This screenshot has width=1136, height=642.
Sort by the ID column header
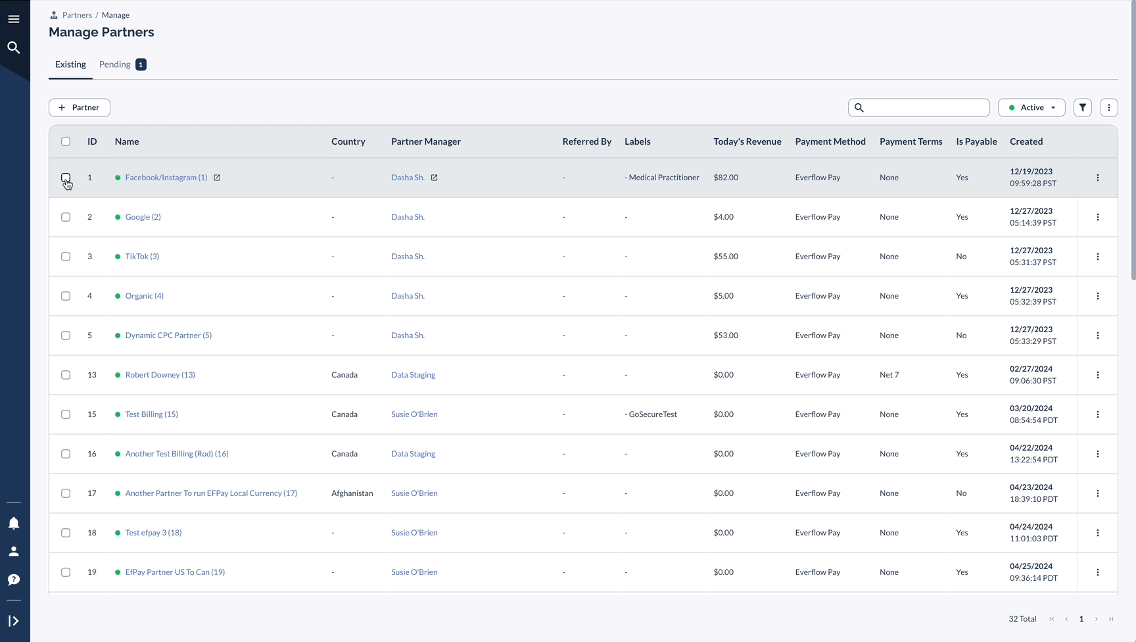[92, 141]
